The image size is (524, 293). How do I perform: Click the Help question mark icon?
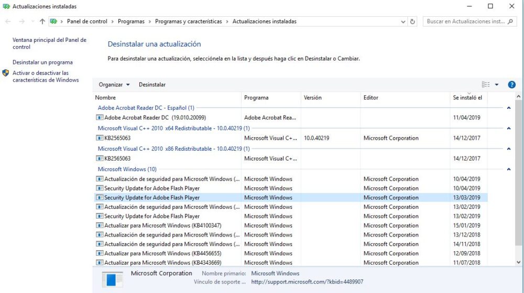[x=511, y=85]
